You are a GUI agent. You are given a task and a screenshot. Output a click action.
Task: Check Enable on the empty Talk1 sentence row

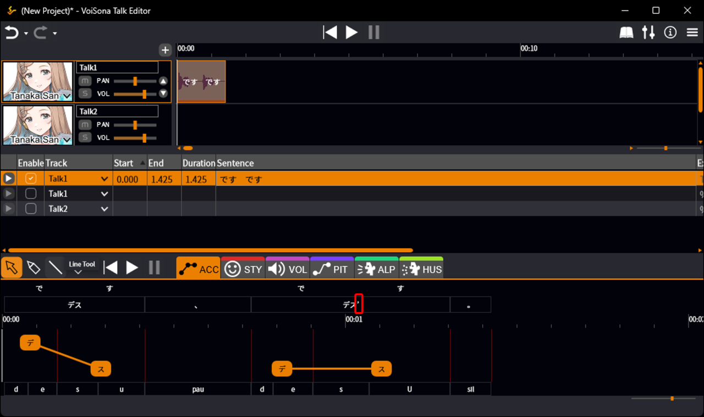click(x=31, y=193)
